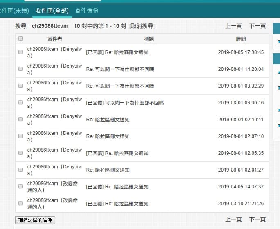Select checkbox for mail at 2019-08-01 03:32:29

coord(20,86)
